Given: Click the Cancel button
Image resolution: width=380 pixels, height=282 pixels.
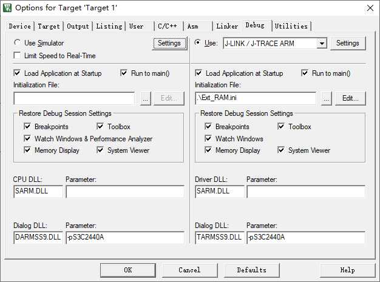Looking at the screenshot, I should coord(189,270).
